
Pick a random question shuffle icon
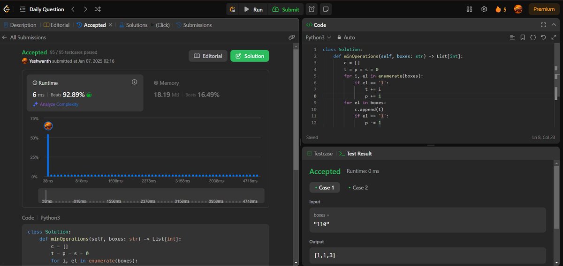point(98,9)
